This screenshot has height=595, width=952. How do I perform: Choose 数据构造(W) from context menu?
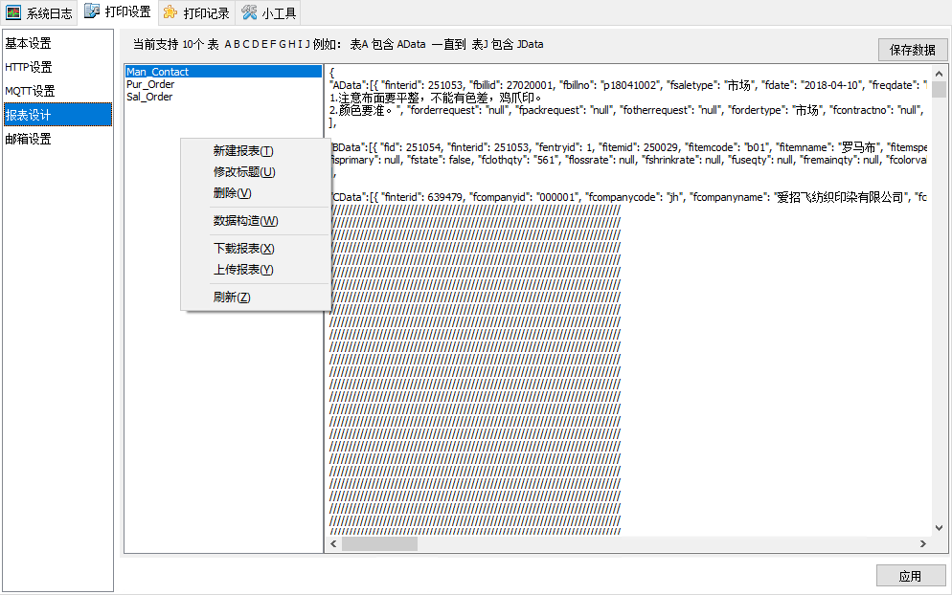256,221
